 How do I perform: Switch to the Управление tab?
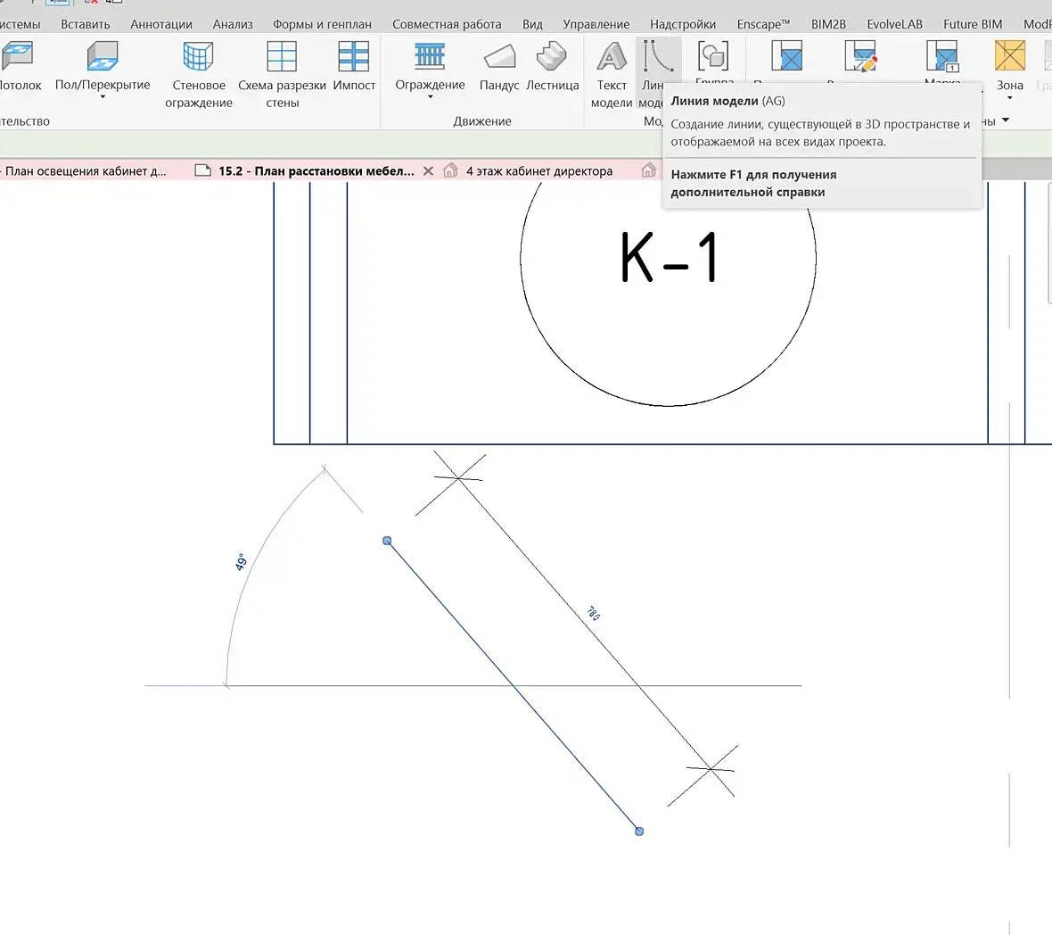[596, 24]
